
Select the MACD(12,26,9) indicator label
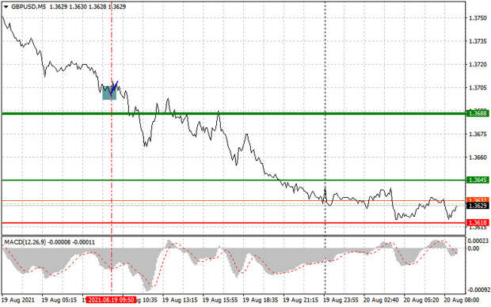tap(25, 242)
